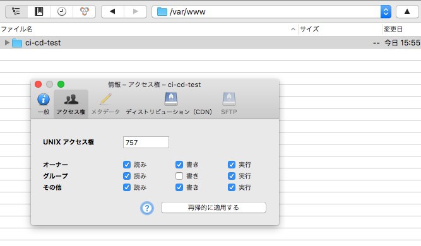The width and height of the screenshot is (421, 246).
Task: Toggle グループ 実行 checkbox
Action: click(x=232, y=176)
